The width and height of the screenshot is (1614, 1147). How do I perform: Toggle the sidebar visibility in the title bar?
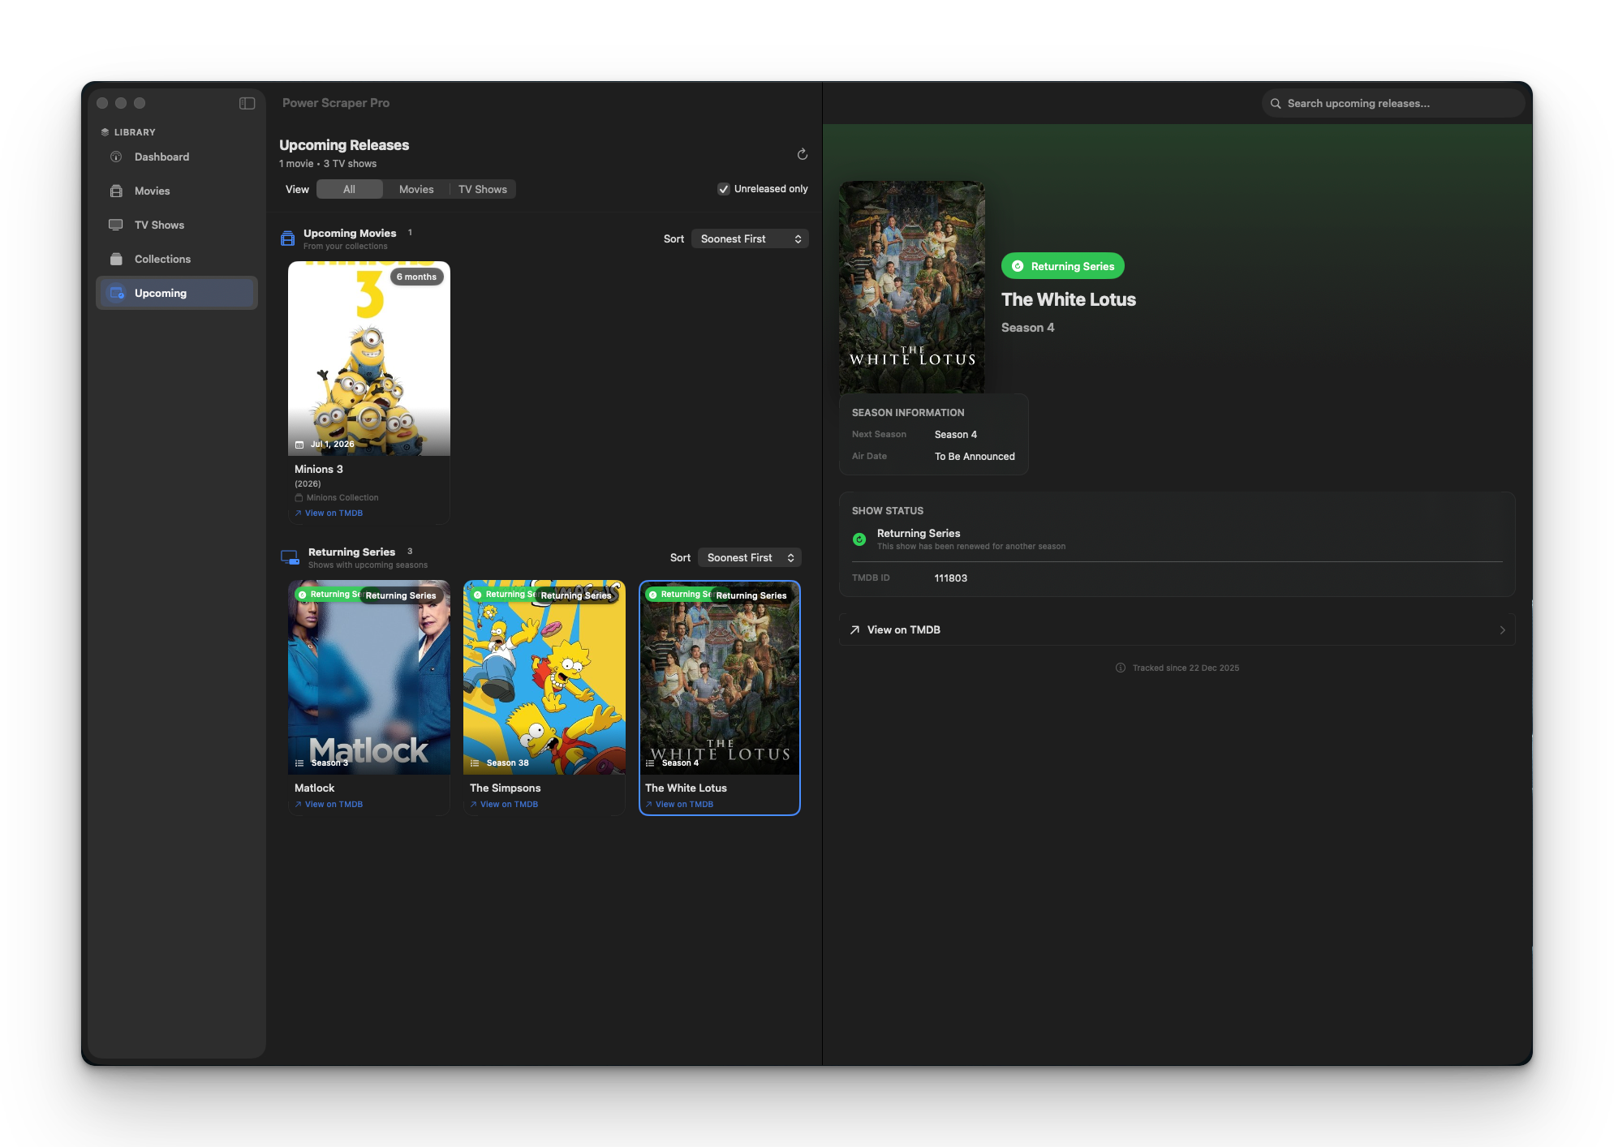tap(245, 103)
